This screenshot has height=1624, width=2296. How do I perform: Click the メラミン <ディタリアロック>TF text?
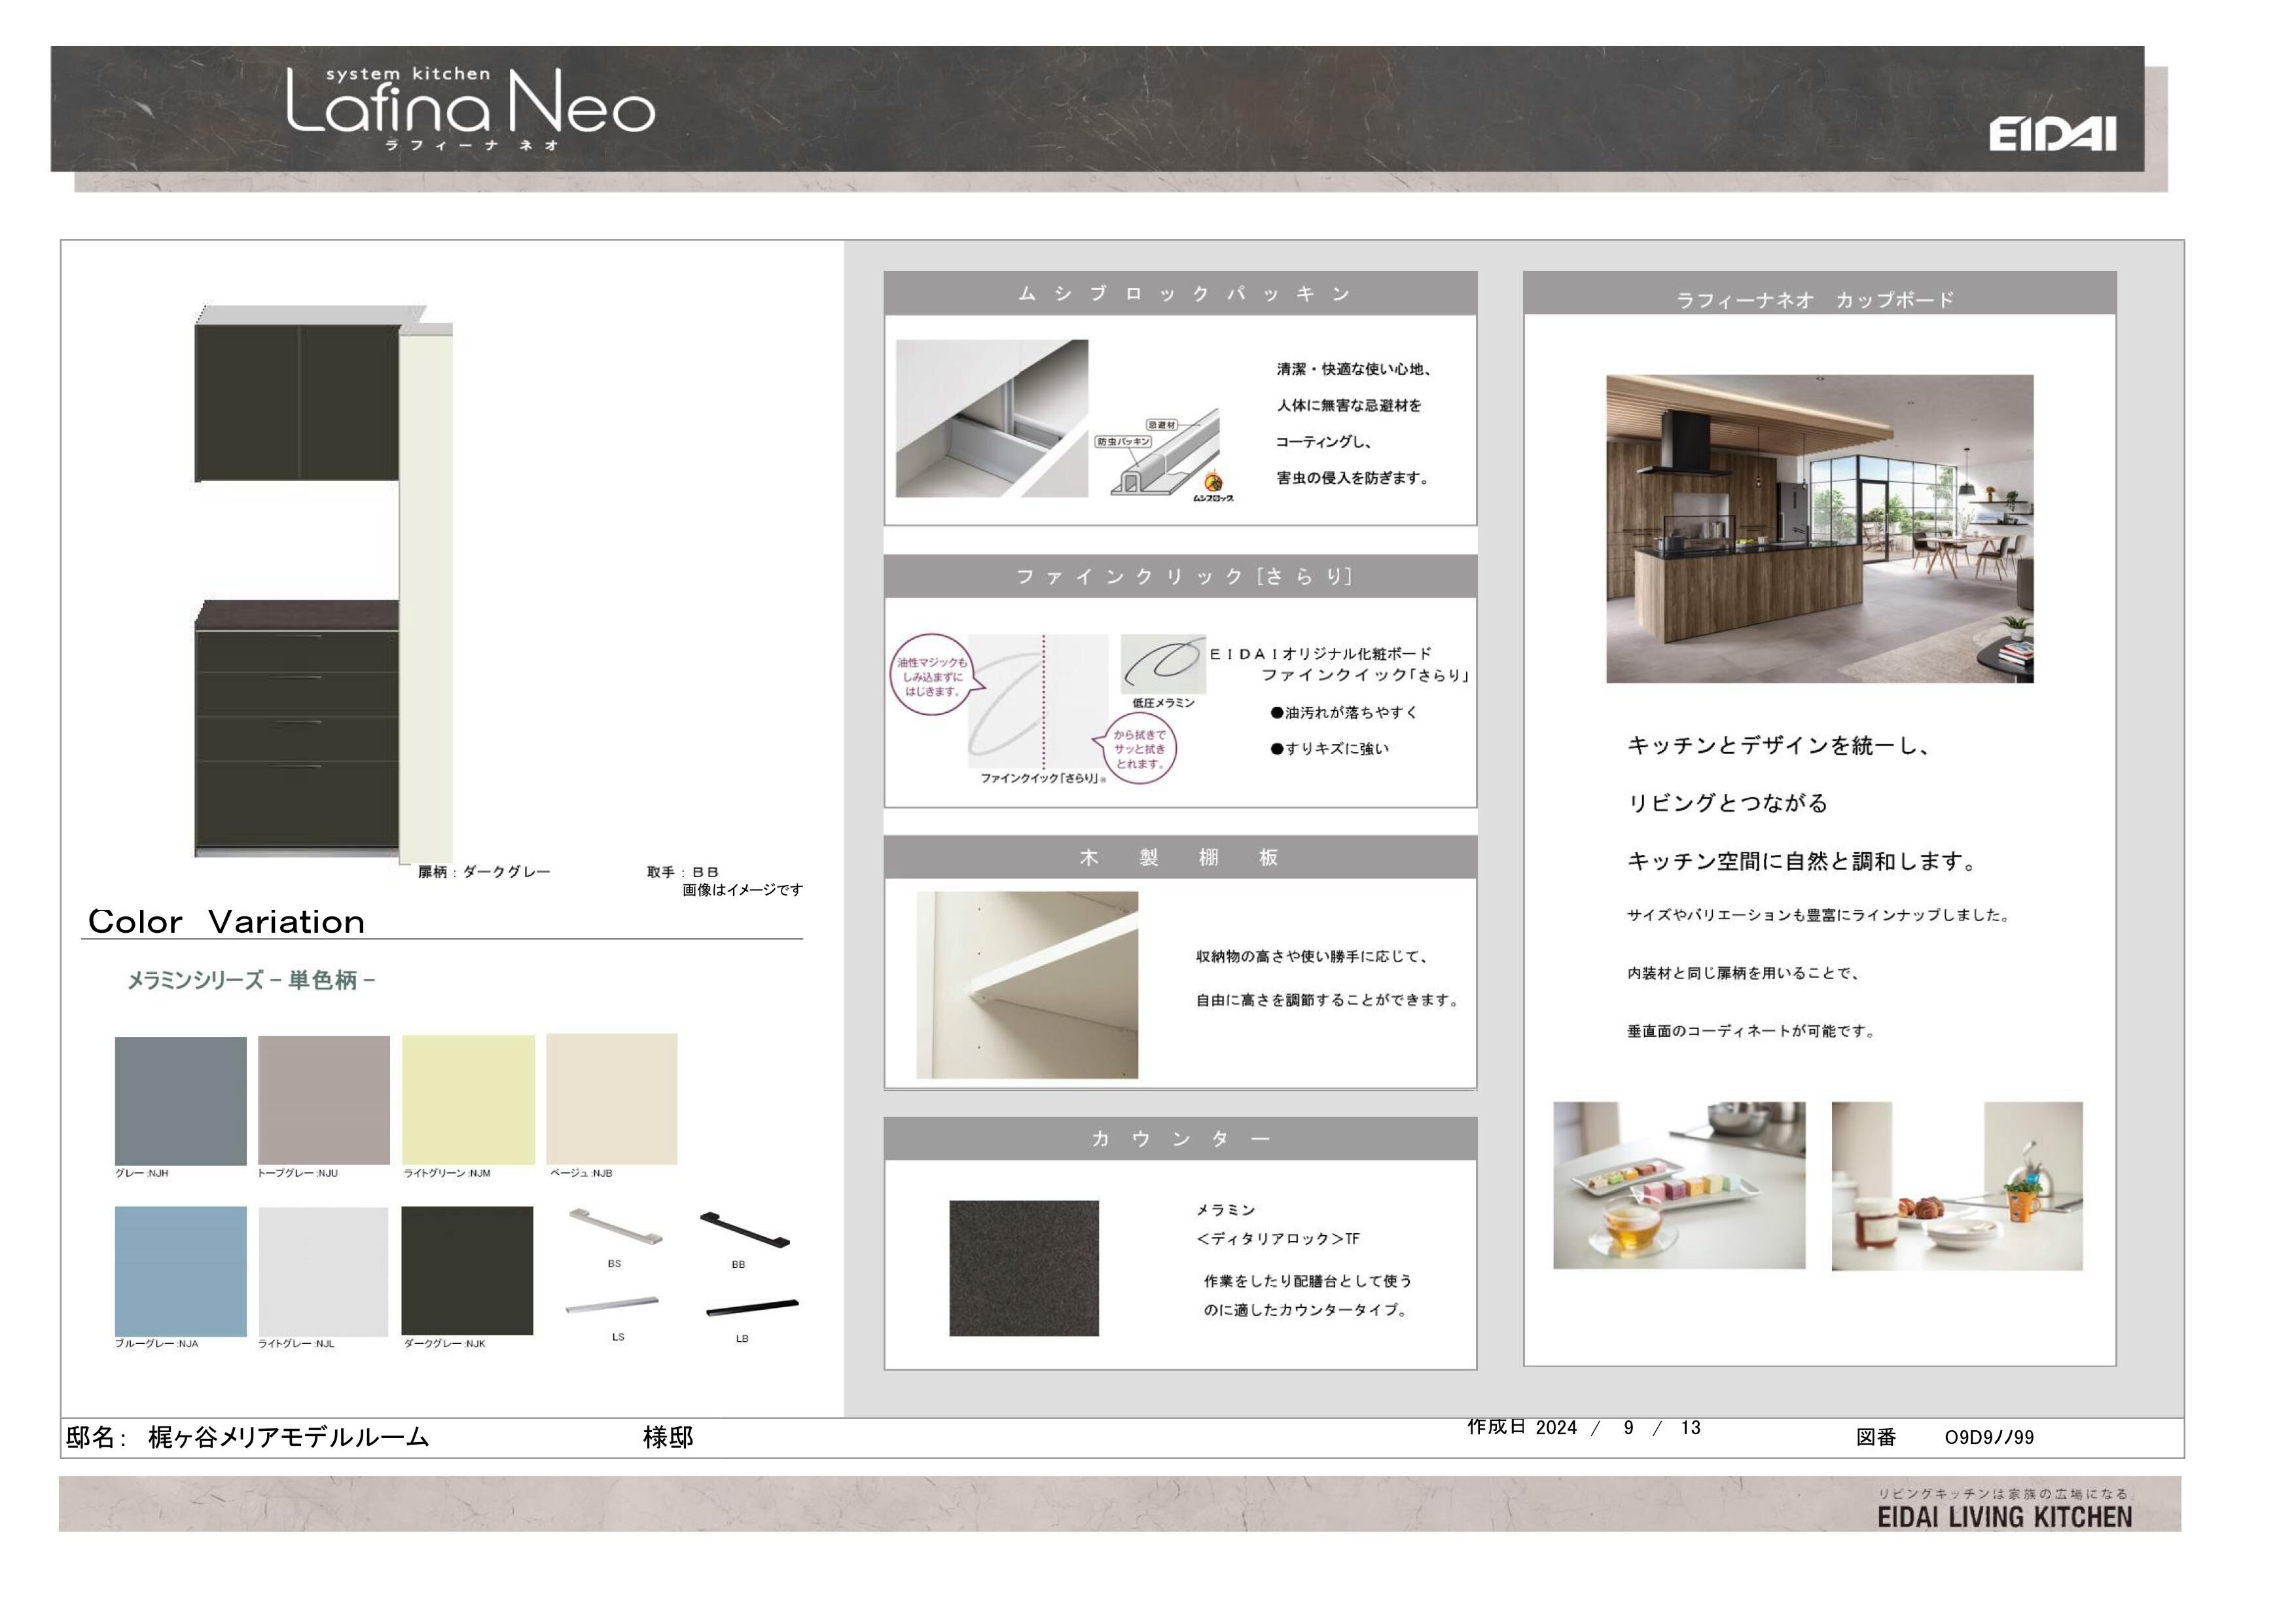coord(1278,1224)
